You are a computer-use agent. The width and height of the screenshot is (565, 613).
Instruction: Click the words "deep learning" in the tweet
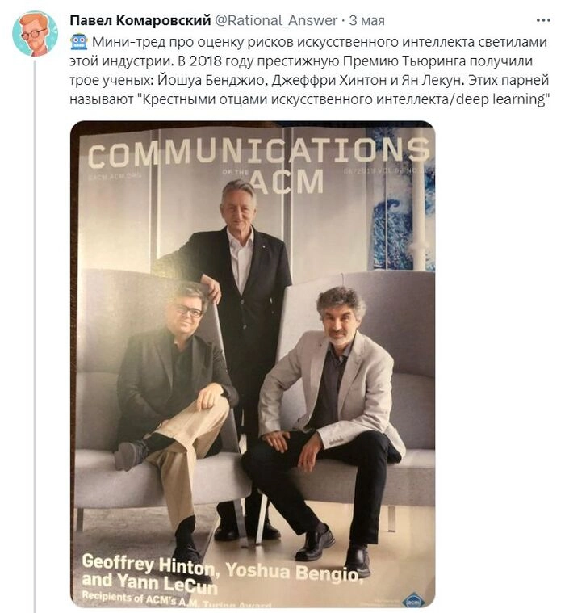pyautogui.click(x=502, y=100)
